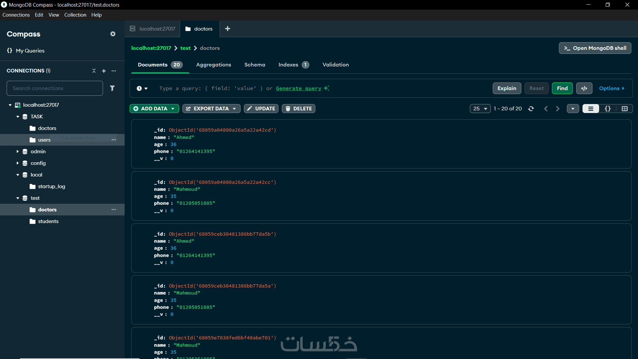Open query history clock icon

coord(140,88)
